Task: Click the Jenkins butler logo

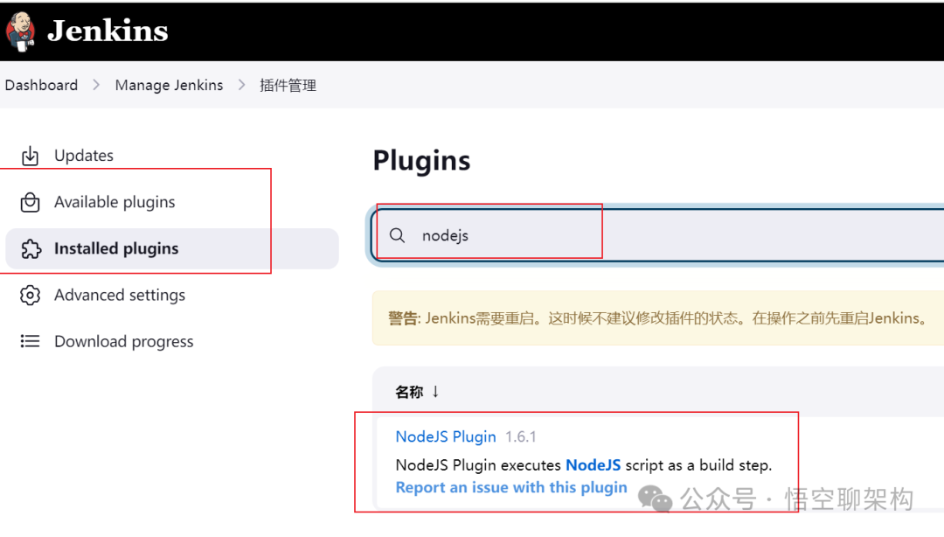Action: click(20, 30)
